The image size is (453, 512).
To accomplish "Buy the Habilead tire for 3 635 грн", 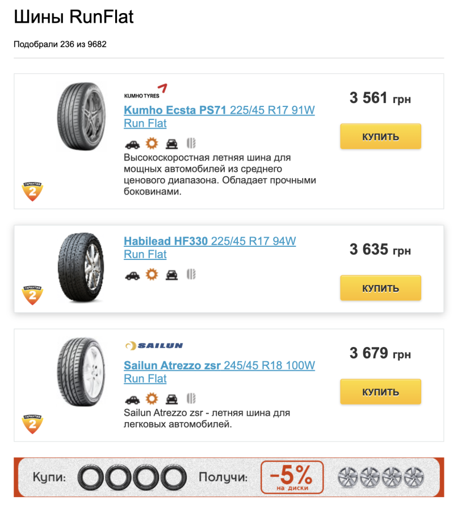I will click(381, 288).
